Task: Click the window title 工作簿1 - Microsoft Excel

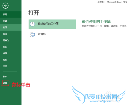Action: coord(112,2)
